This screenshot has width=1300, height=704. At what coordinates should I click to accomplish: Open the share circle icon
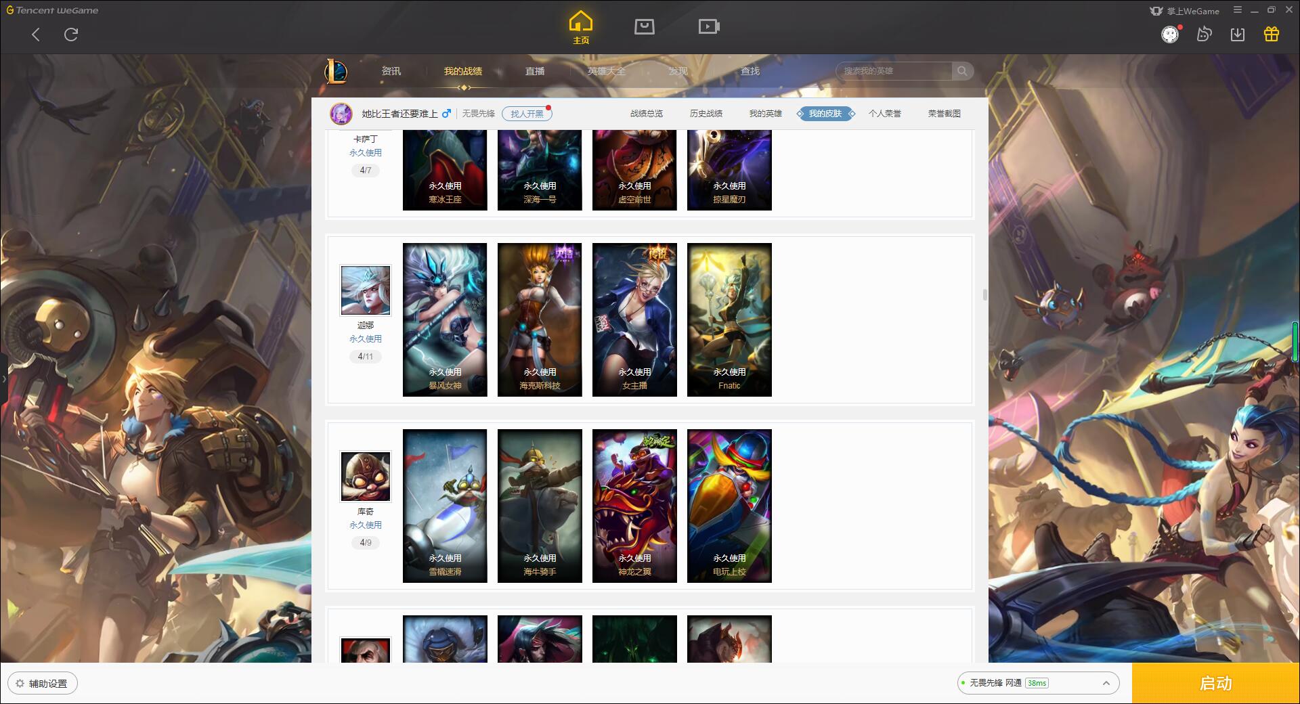click(x=1204, y=34)
